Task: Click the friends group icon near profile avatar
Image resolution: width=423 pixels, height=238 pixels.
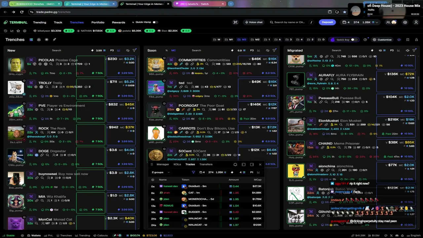Action: [388, 22]
